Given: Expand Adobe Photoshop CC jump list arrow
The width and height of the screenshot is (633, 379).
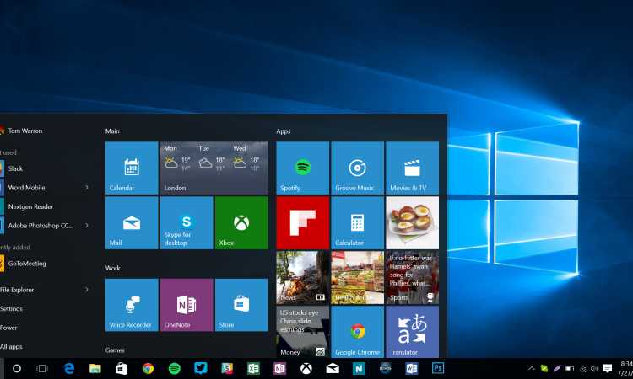Looking at the screenshot, I should (x=86, y=226).
